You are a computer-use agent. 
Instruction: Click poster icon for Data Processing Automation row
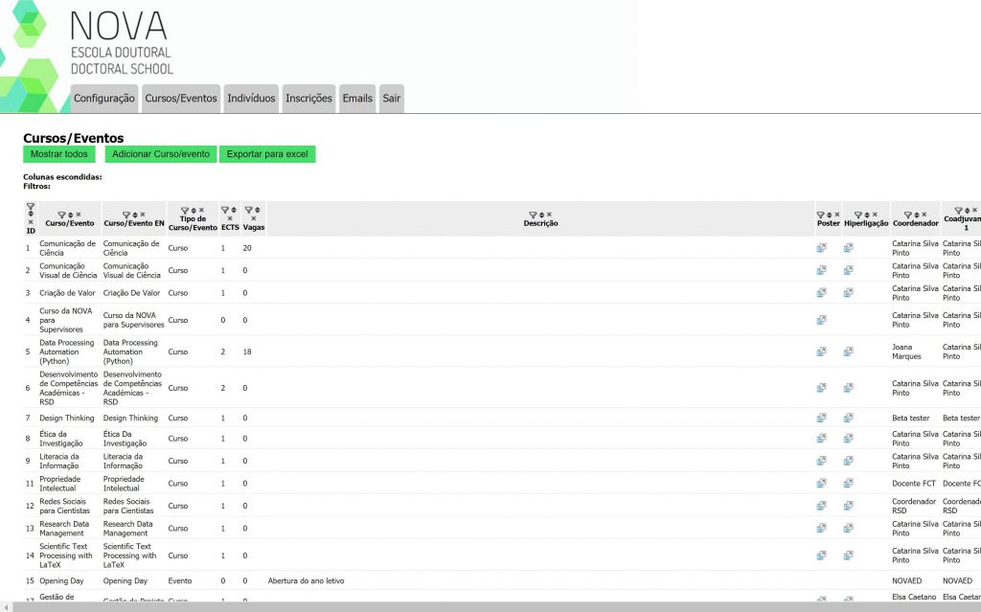[x=821, y=351]
